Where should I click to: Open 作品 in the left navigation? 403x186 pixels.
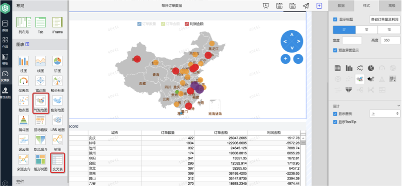pyautogui.click(x=5, y=42)
